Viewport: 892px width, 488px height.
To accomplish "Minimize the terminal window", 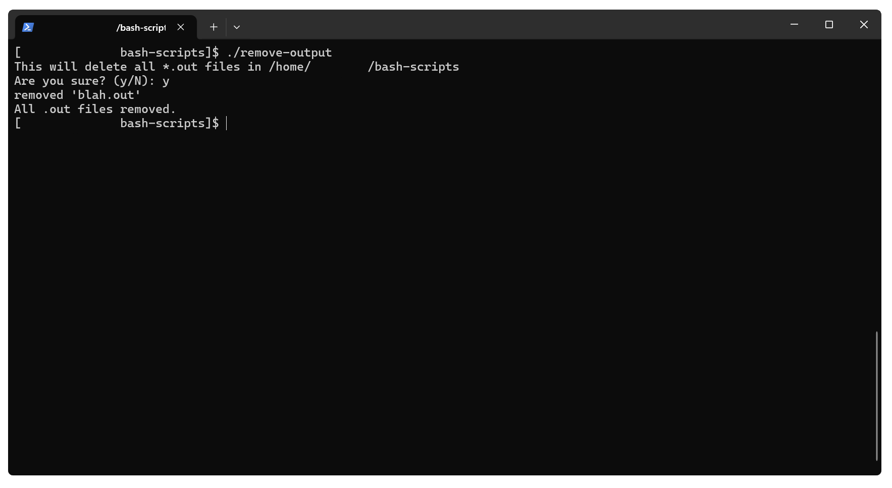I will point(794,25).
